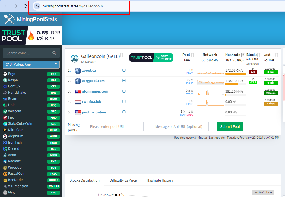The height and width of the screenshot is (197, 285).
Task: Click the search magnifier icon
Action: pos(54,53)
